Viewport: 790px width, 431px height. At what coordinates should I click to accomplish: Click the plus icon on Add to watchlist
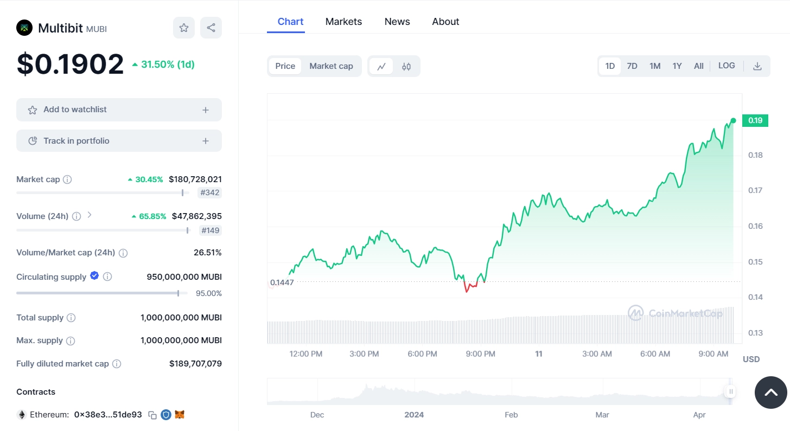tap(206, 110)
